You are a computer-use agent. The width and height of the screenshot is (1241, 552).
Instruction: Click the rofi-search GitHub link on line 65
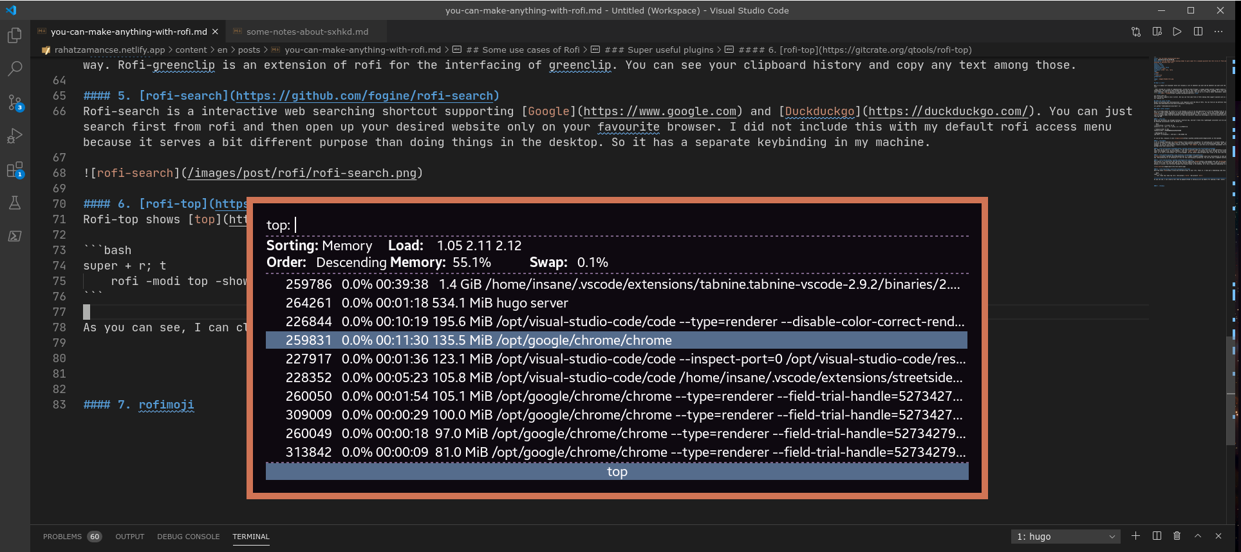(x=364, y=96)
